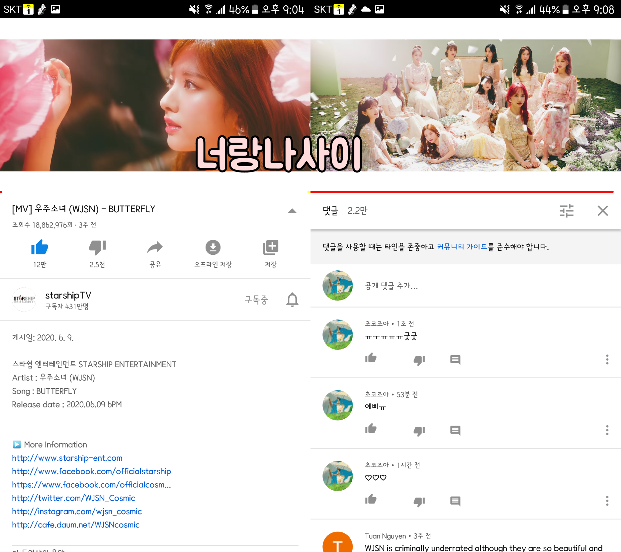The width and height of the screenshot is (621, 552).
Task: Like the 예뻐ㅜ comment
Action: click(371, 429)
